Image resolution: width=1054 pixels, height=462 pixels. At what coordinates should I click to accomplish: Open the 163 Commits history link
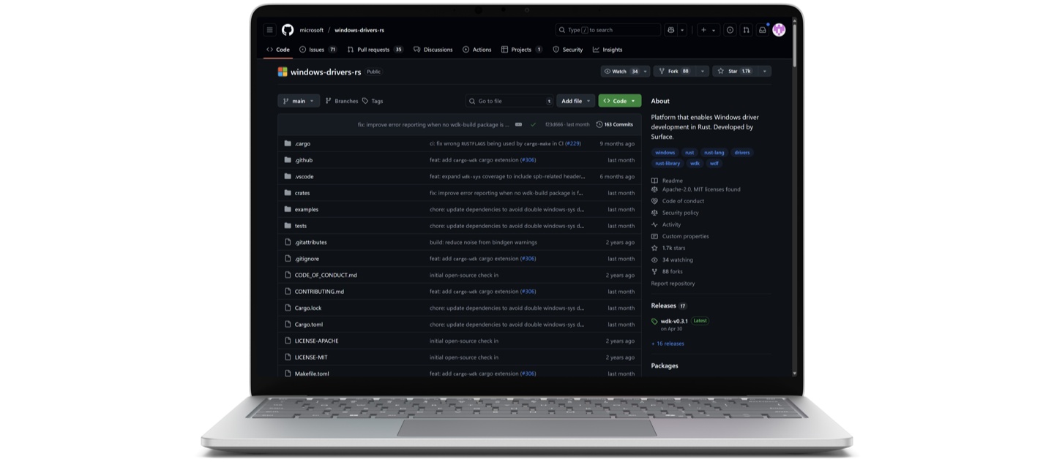[615, 124]
